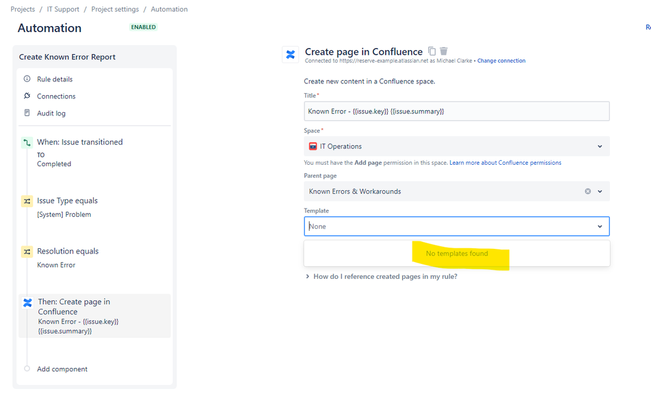Click the Rule details info icon
Viewport: 651px width, 398px height.
tap(27, 79)
